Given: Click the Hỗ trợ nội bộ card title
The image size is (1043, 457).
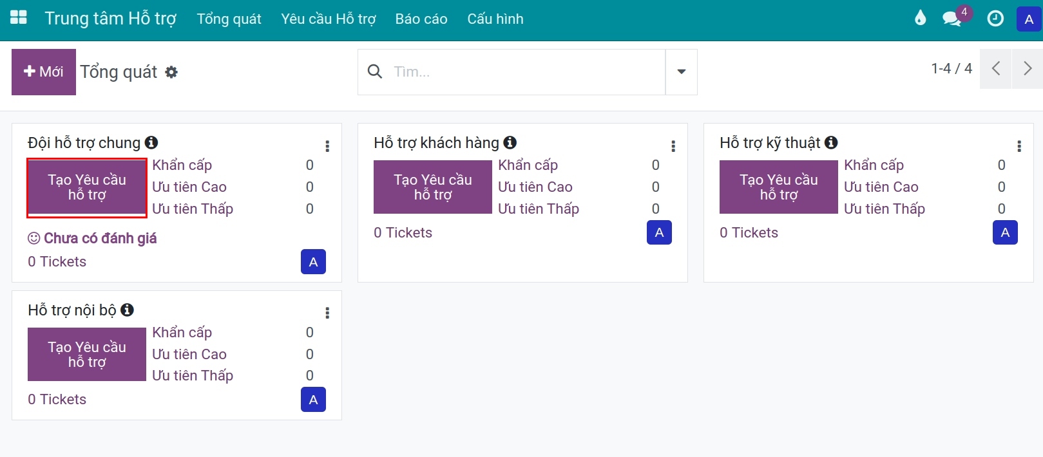Looking at the screenshot, I should pos(72,310).
